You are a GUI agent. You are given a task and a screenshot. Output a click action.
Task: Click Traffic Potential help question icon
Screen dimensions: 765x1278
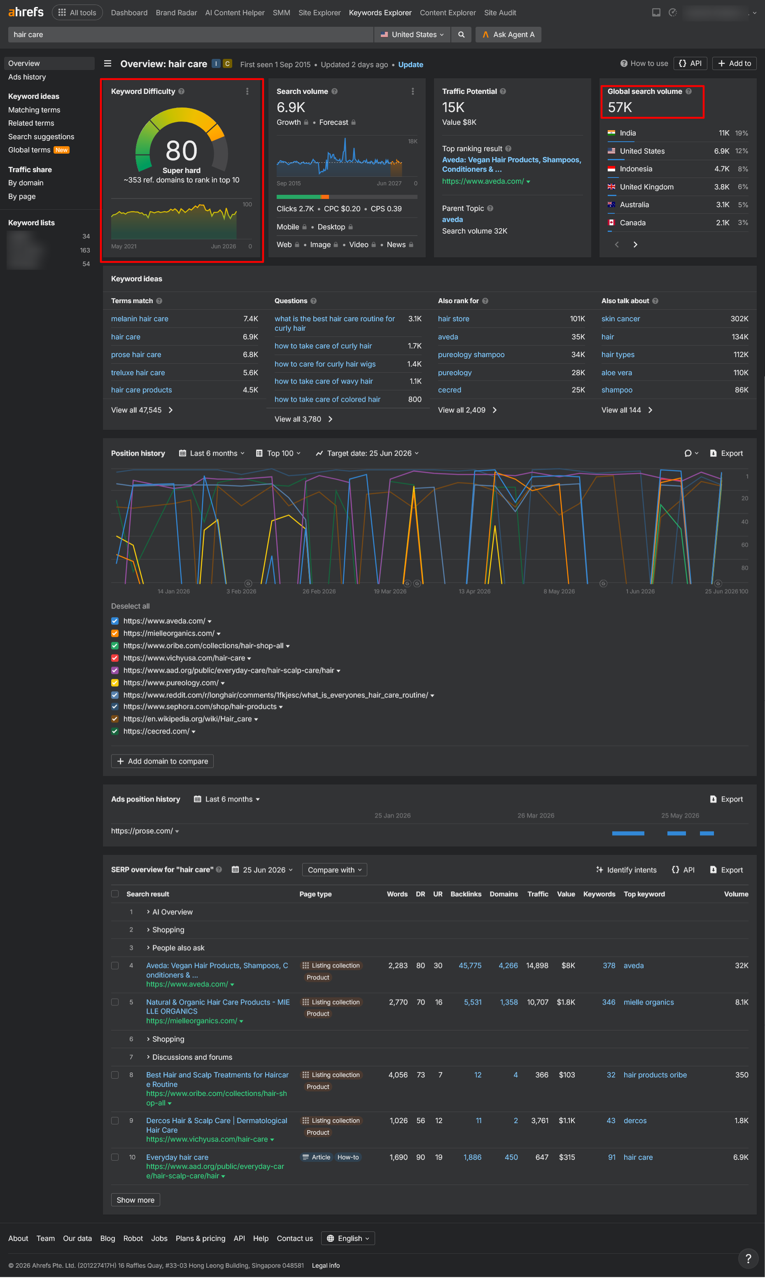coord(503,91)
